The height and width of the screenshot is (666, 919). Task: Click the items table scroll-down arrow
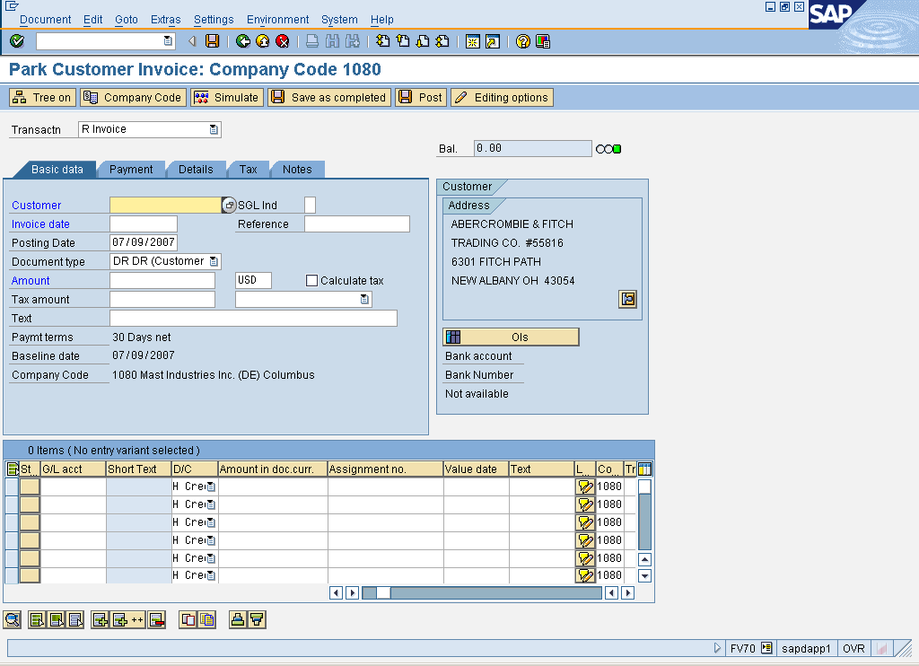644,575
